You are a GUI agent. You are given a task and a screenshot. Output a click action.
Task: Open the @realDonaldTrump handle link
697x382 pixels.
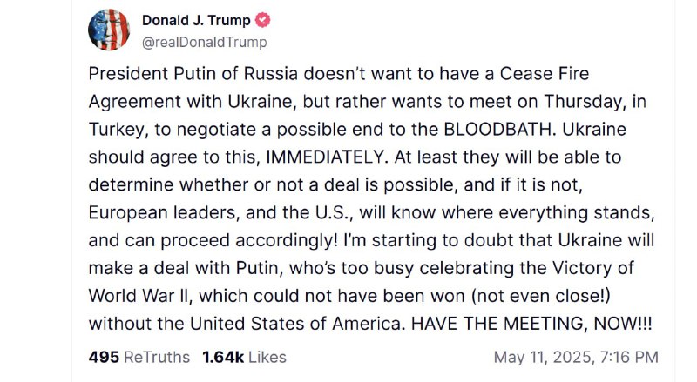coord(205,42)
